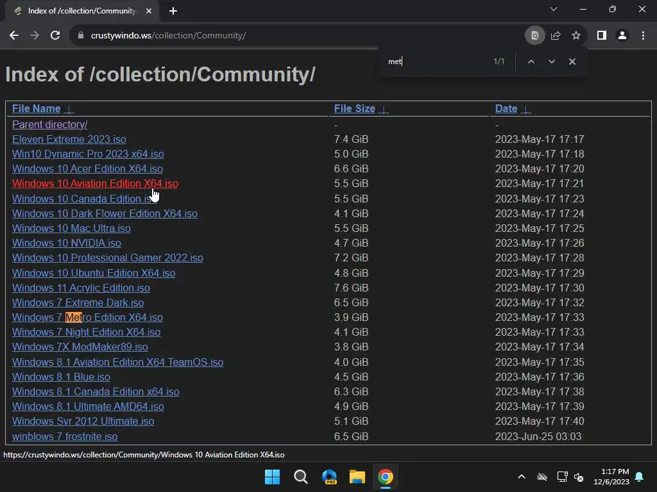Open the browser side panel
This screenshot has height=492, width=657.
tap(602, 36)
